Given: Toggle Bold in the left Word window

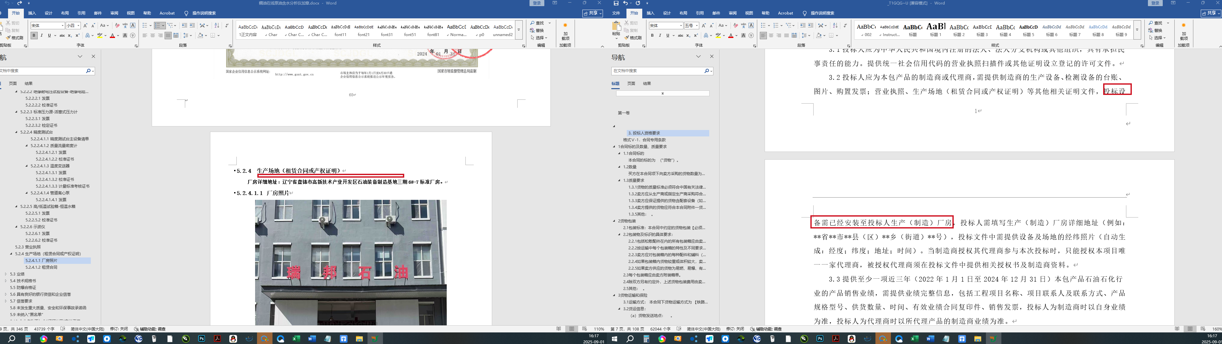Looking at the screenshot, I should pyautogui.click(x=34, y=35).
